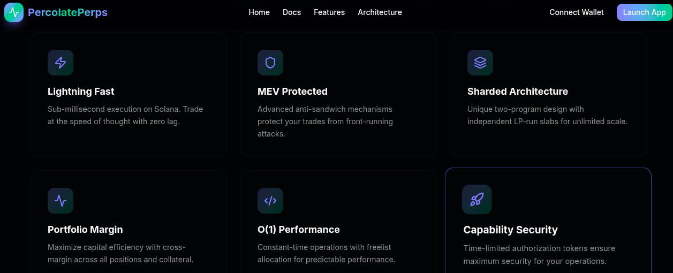Click the Launch App button
Image resolution: width=673 pixels, height=273 pixels.
pyautogui.click(x=644, y=12)
